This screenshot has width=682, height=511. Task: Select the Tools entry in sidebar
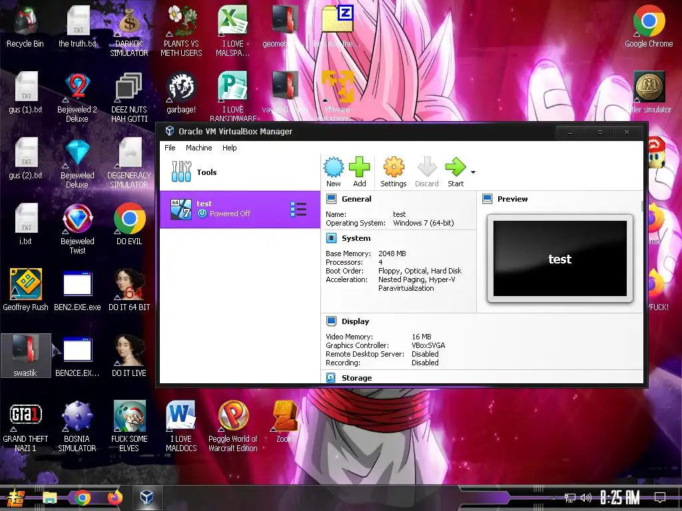[240, 172]
